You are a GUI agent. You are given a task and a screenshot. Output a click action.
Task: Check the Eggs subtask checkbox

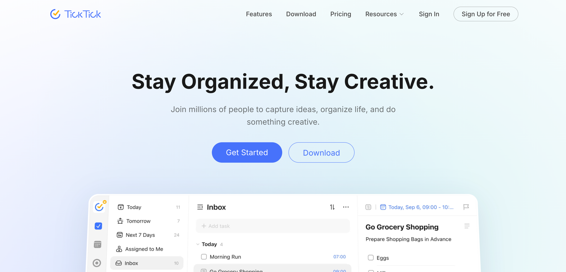click(371, 258)
